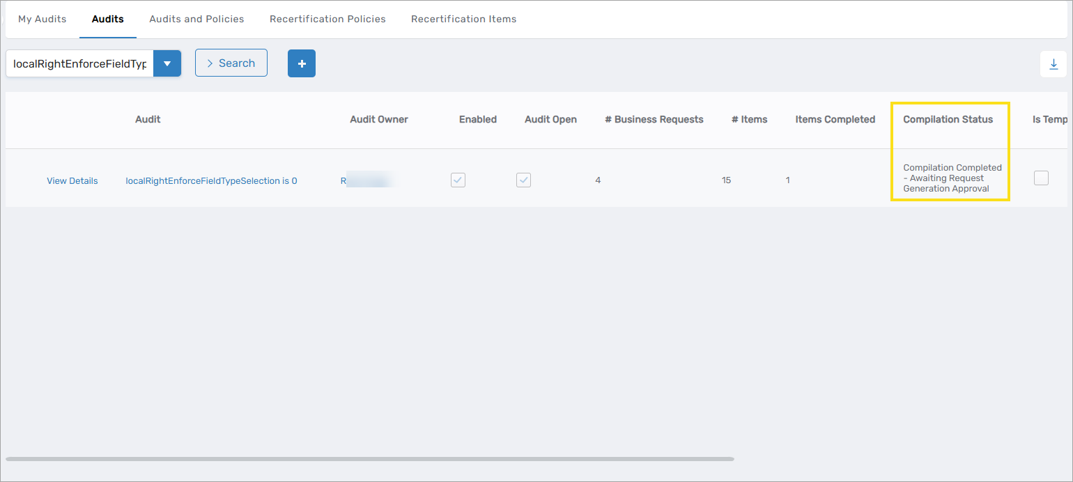This screenshot has height=482, width=1073.
Task: Toggle the Audit Open checkbox
Action: pyautogui.click(x=523, y=180)
